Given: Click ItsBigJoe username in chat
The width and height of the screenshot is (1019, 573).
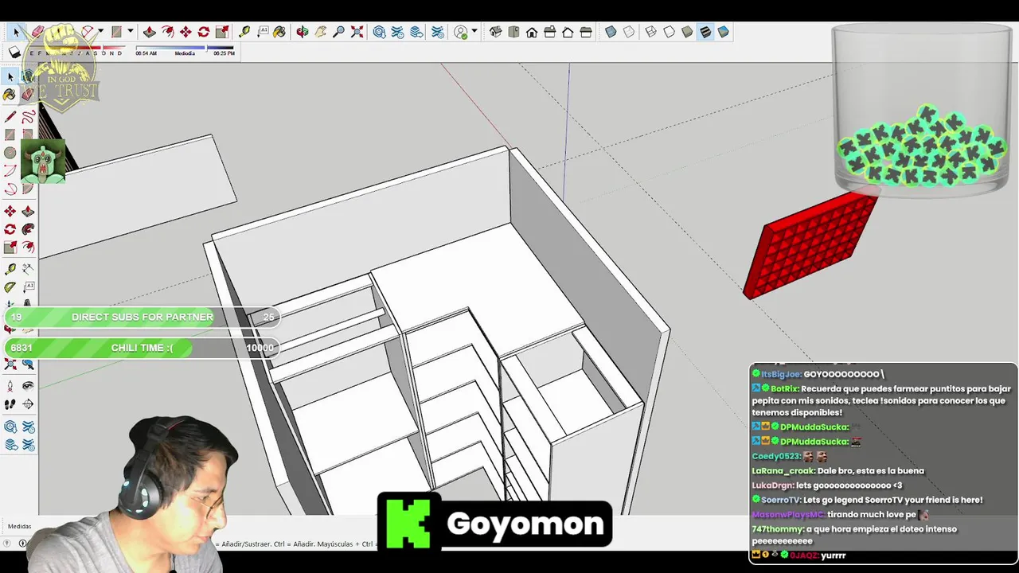Looking at the screenshot, I should point(781,374).
